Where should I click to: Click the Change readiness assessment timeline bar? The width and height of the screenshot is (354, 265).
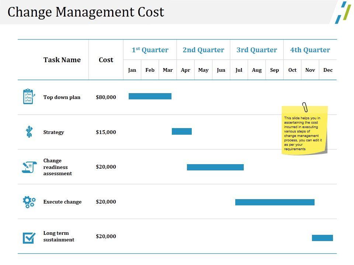(x=215, y=167)
